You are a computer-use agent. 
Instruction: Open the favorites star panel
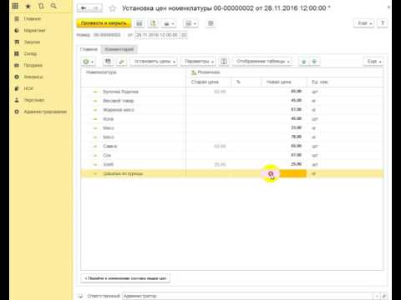28,6
